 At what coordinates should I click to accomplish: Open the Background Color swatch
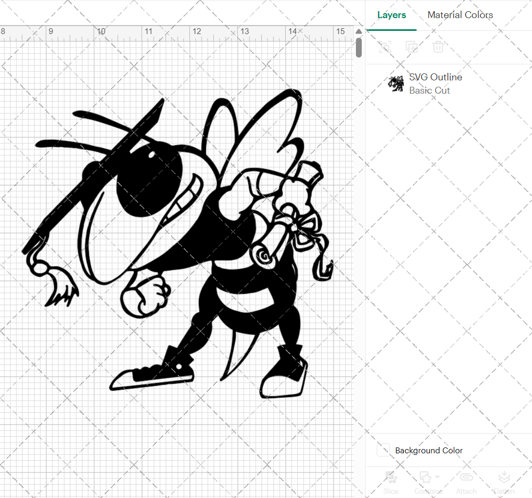384,450
